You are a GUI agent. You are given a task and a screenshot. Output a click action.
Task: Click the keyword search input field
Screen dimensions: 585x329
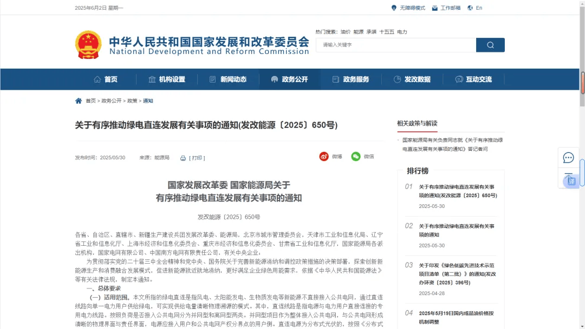coord(396,45)
